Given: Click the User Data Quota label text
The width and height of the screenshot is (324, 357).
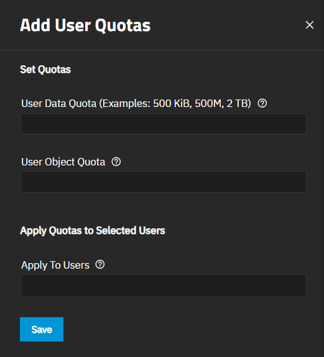Looking at the screenshot, I should pos(136,104).
